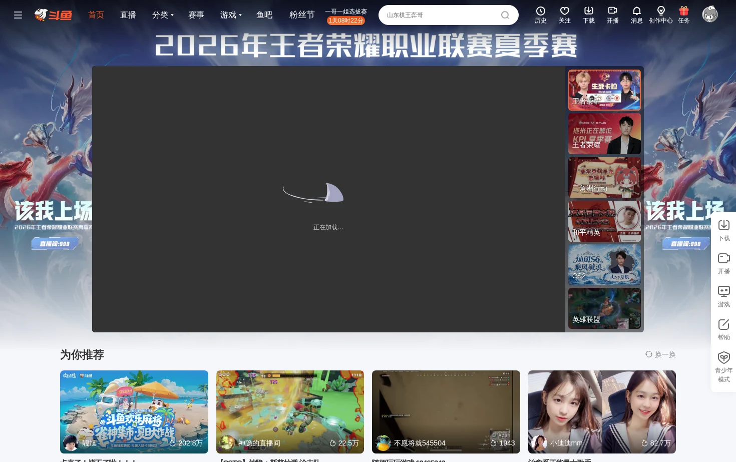Select the 英雄联盟 stream thumbnail
Image resolution: width=736 pixels, height=462 pixels.
point(604,308)
